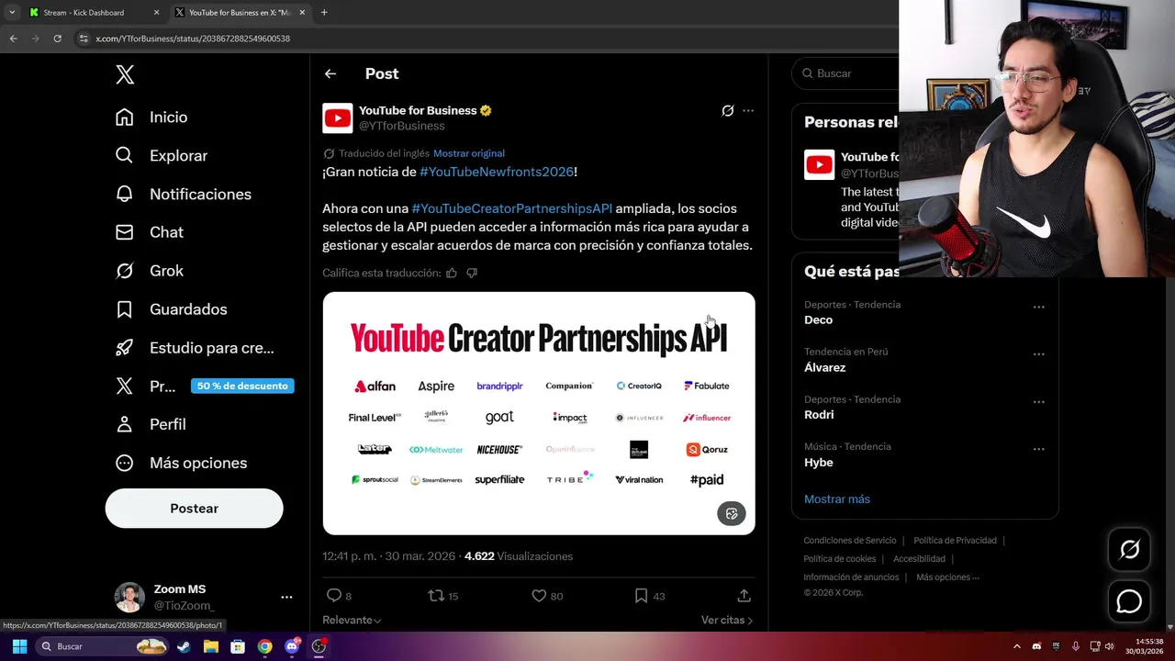Click the Postear button
Image resolution: width=1175 pixels, height=661 pixels.
(x=194, y=509)
